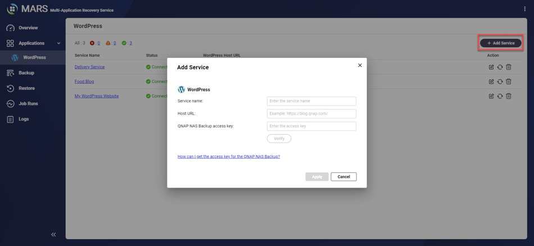
Task: Click the Service Name column header
Action: coord(87,56)
